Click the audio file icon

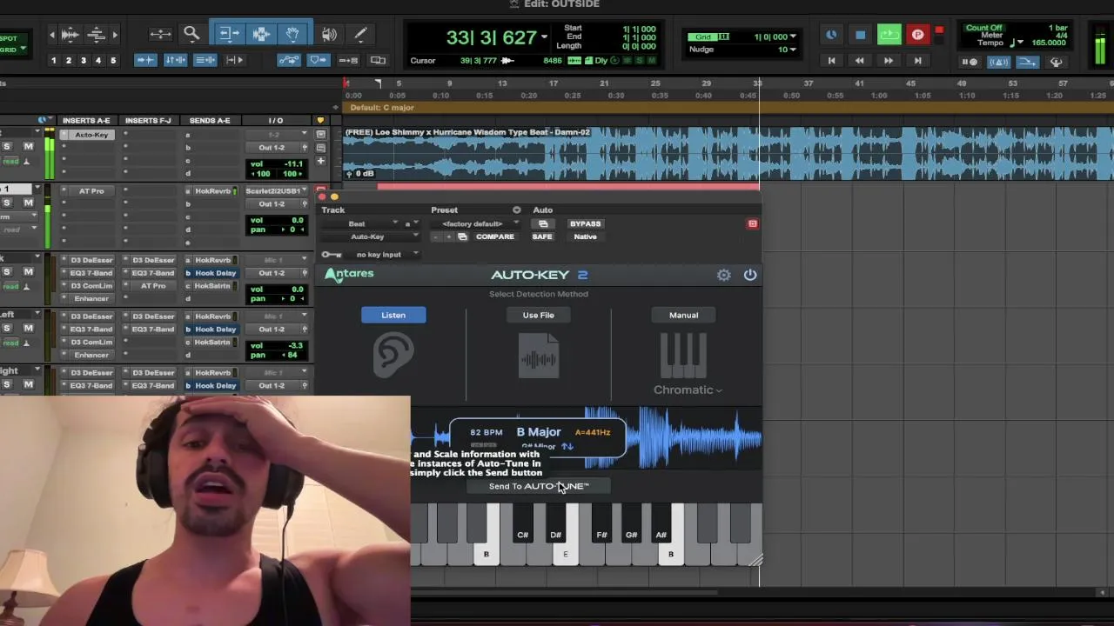(x=539, y=356)
